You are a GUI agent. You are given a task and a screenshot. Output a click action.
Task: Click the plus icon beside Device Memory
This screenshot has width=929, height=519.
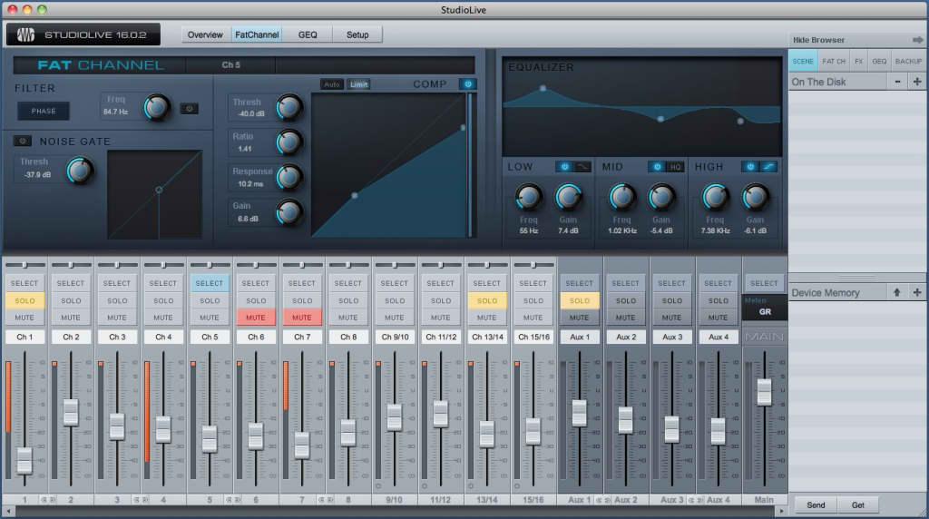click(917, 292)
